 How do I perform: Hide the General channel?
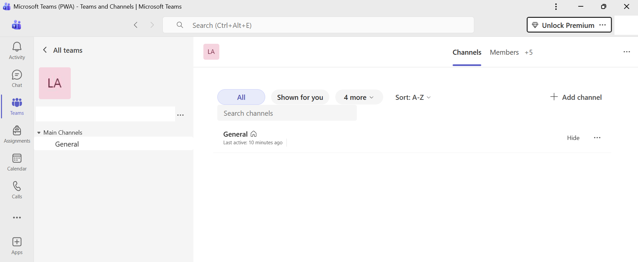573,138
